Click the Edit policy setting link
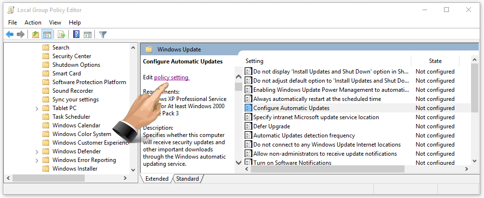484x198 pixels. (171, 77)
